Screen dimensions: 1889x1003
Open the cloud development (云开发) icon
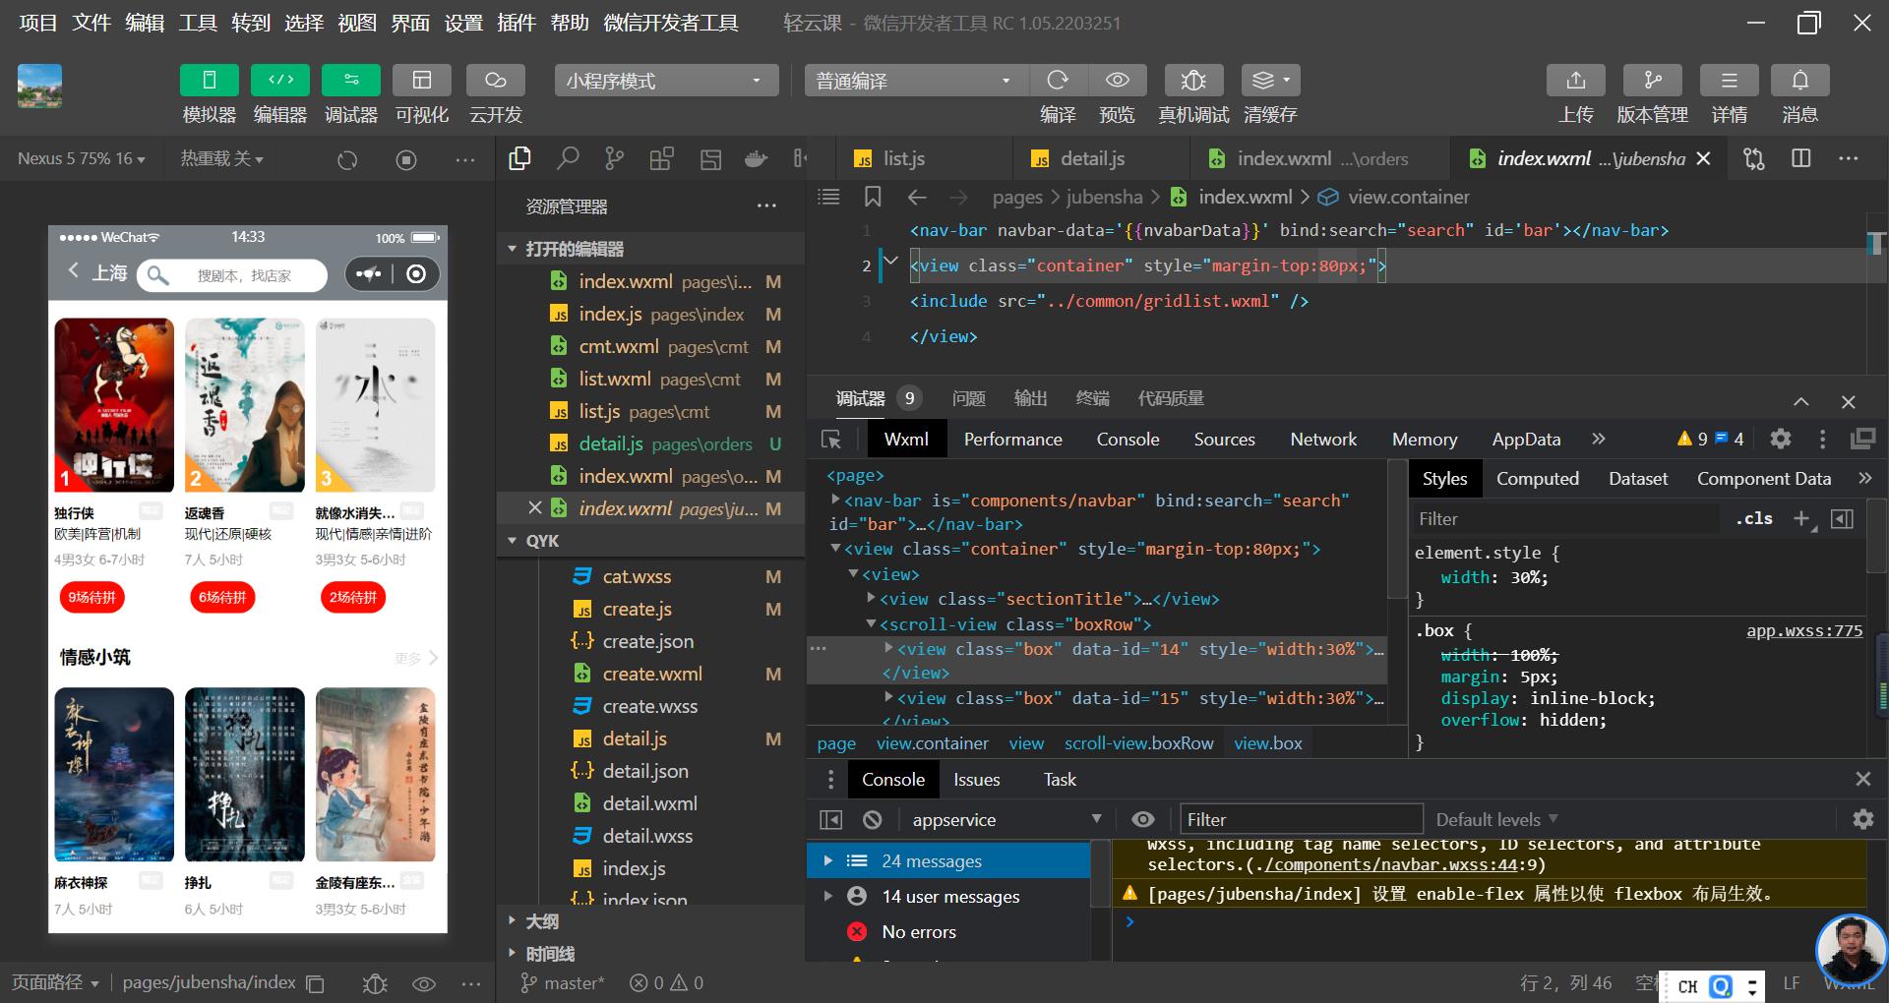point(495,81)
